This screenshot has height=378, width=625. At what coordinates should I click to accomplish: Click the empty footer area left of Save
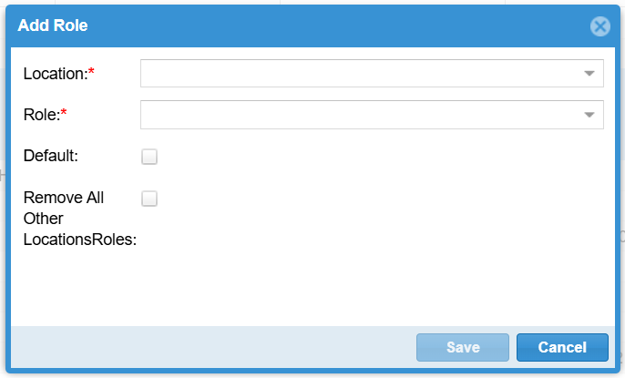pos(210,347)
